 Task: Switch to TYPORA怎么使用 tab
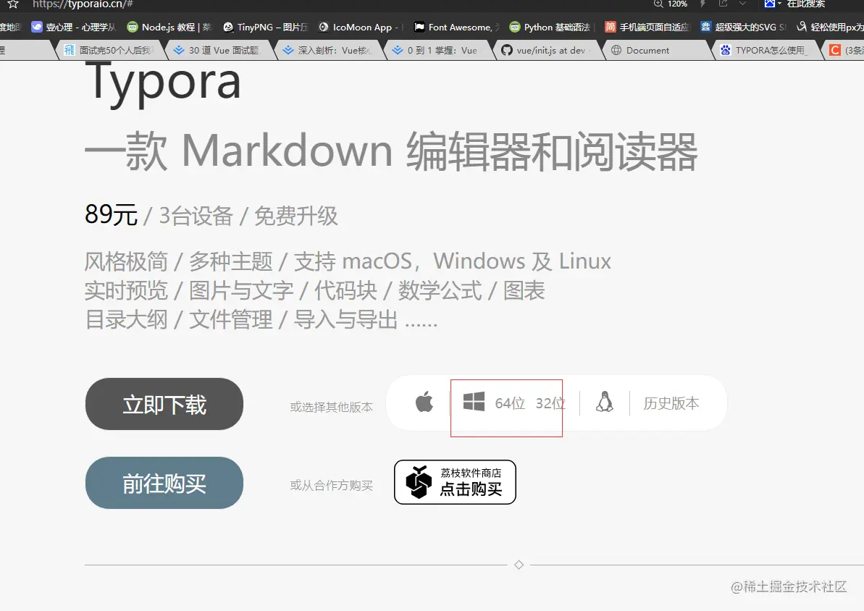(765, 50)
